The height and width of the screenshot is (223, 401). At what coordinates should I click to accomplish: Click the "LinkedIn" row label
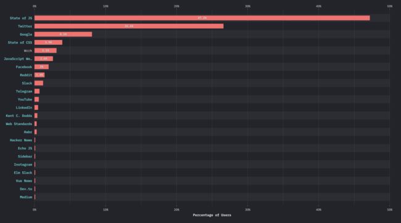(x=24, y=108)
